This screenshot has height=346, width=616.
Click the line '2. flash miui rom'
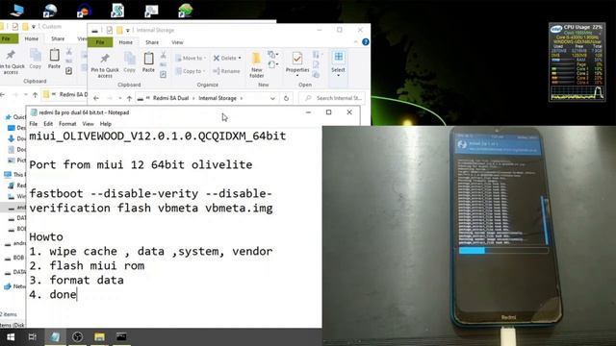pos(87,266)
